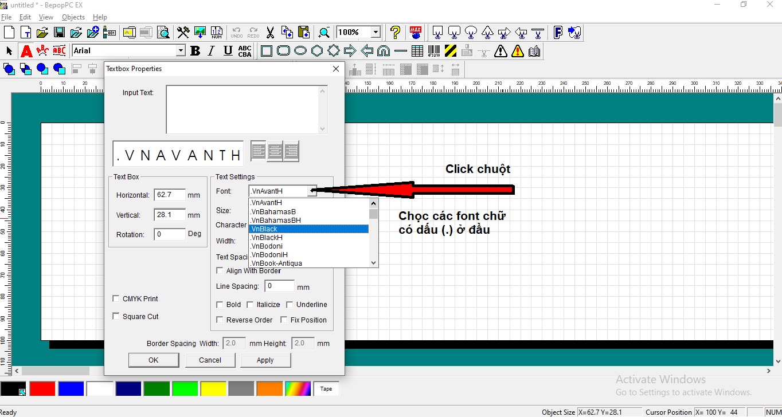Click the Bold B toolbar icon
The height and width of the screenshot is (417, 782).
(195, 51)
